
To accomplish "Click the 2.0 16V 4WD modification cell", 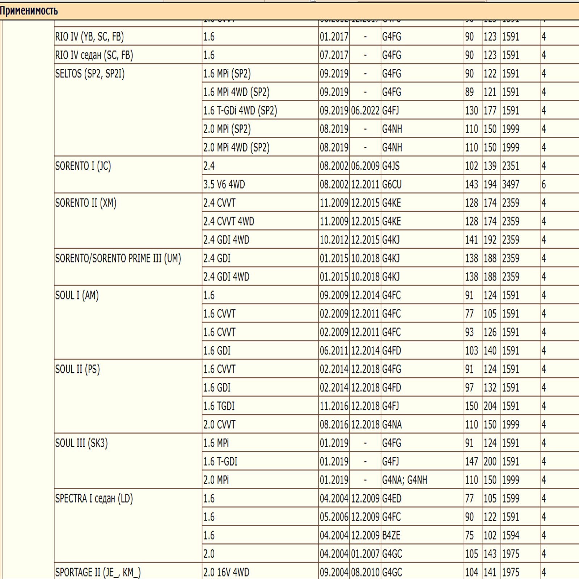I will pos(226,572).
